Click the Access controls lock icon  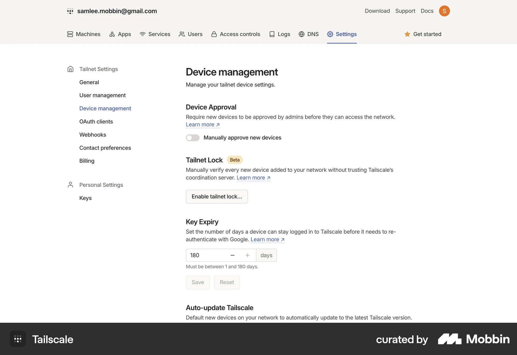pyautogui.click(x=214, y=34)
